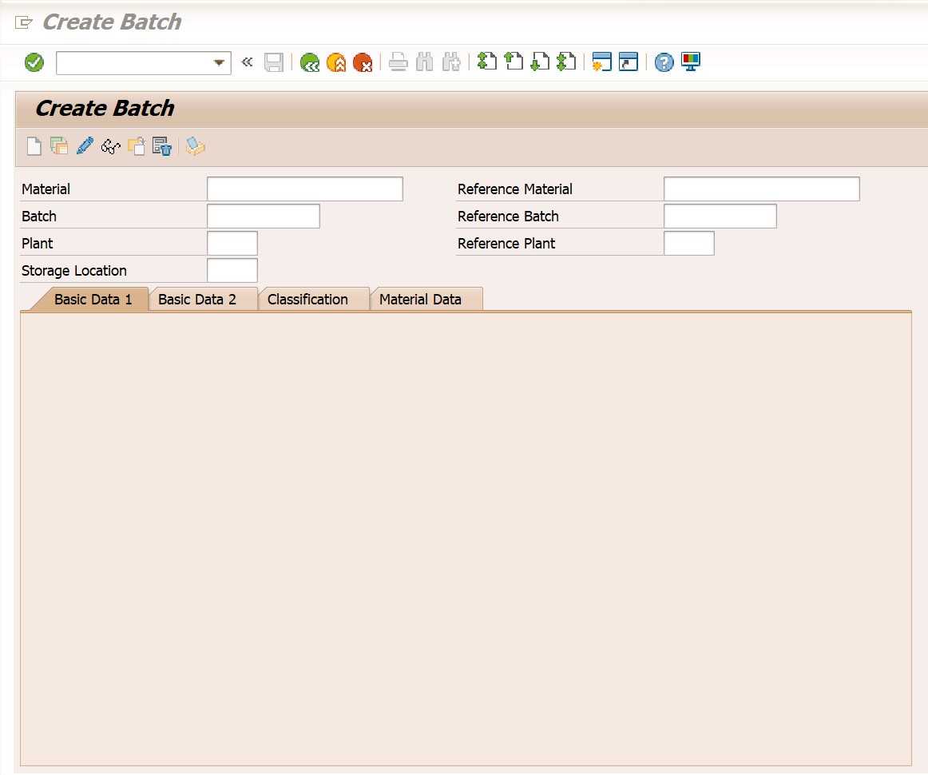Jump to the last page icon
This screenshot has height=775, width=928.
[566, 62]
